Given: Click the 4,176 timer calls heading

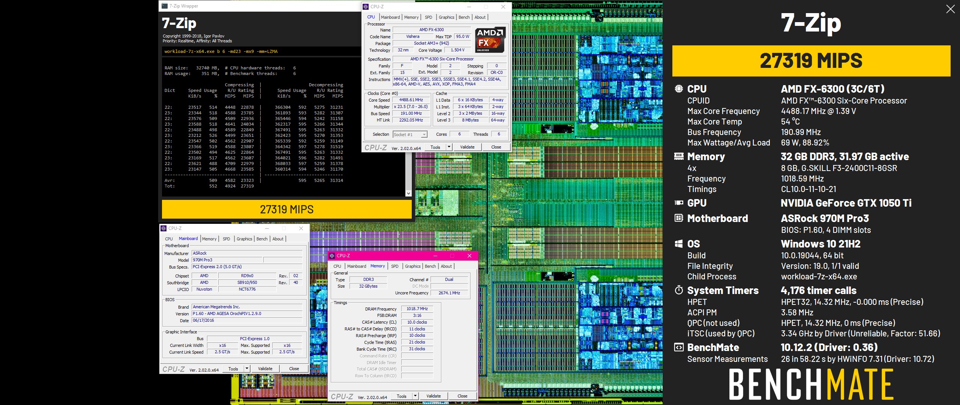Looking at the screenshot, I should click(819, 290).
